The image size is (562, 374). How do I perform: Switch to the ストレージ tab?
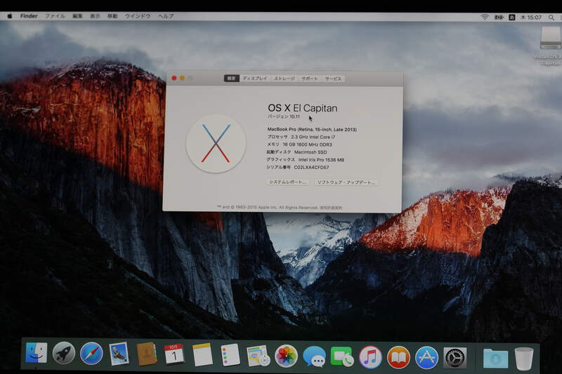coord(285,79)
